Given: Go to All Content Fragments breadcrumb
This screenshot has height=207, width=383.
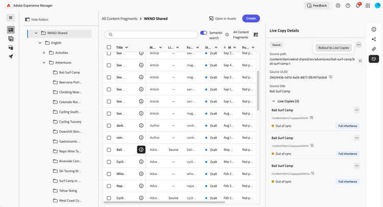Looking at the screenshot, I should click(119, 18).
